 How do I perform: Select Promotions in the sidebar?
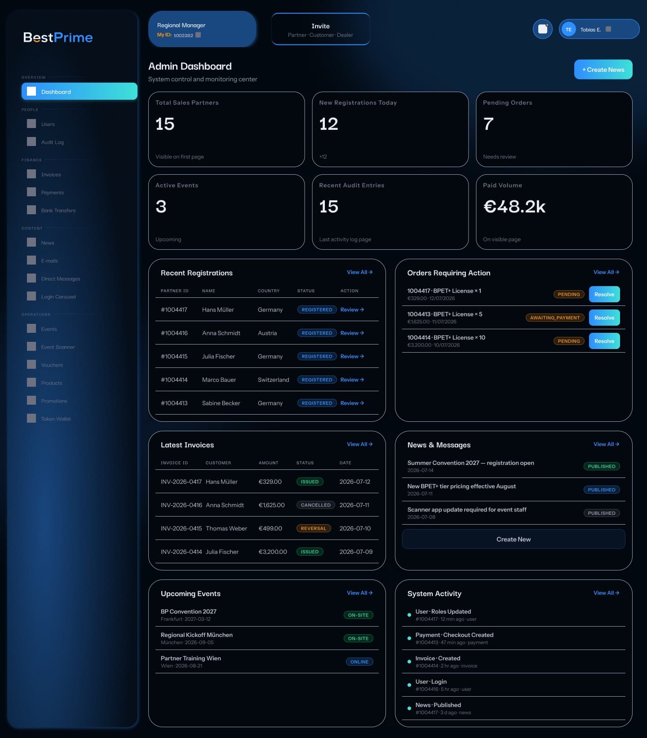pos(80,401)
